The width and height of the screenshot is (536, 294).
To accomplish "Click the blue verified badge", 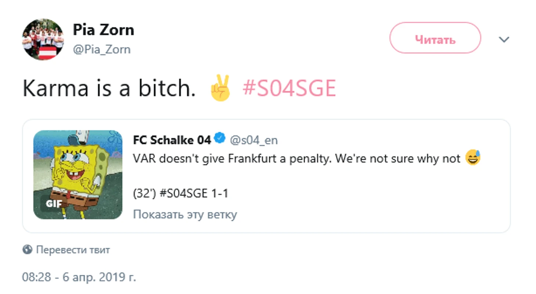I will [x=220, y=139].
